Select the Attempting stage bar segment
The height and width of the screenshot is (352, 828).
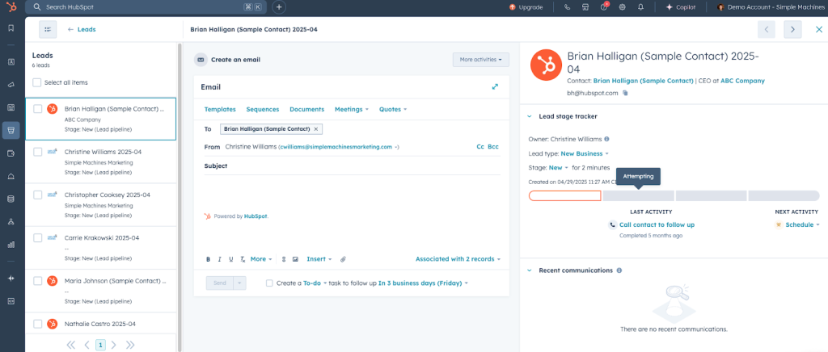pyautogui.click(x=639, y=196)
